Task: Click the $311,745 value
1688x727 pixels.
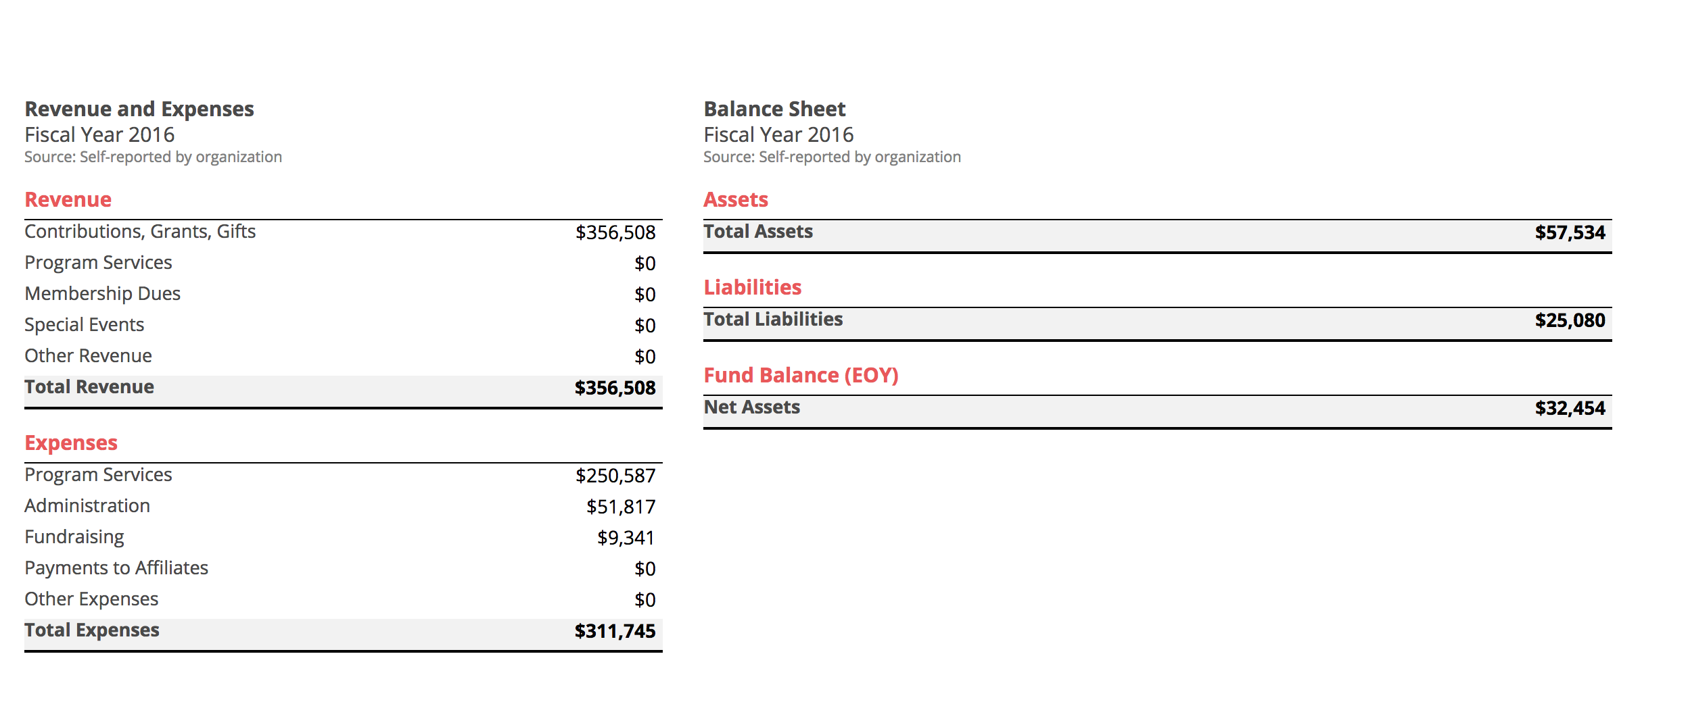Action: tap(615, 631)
